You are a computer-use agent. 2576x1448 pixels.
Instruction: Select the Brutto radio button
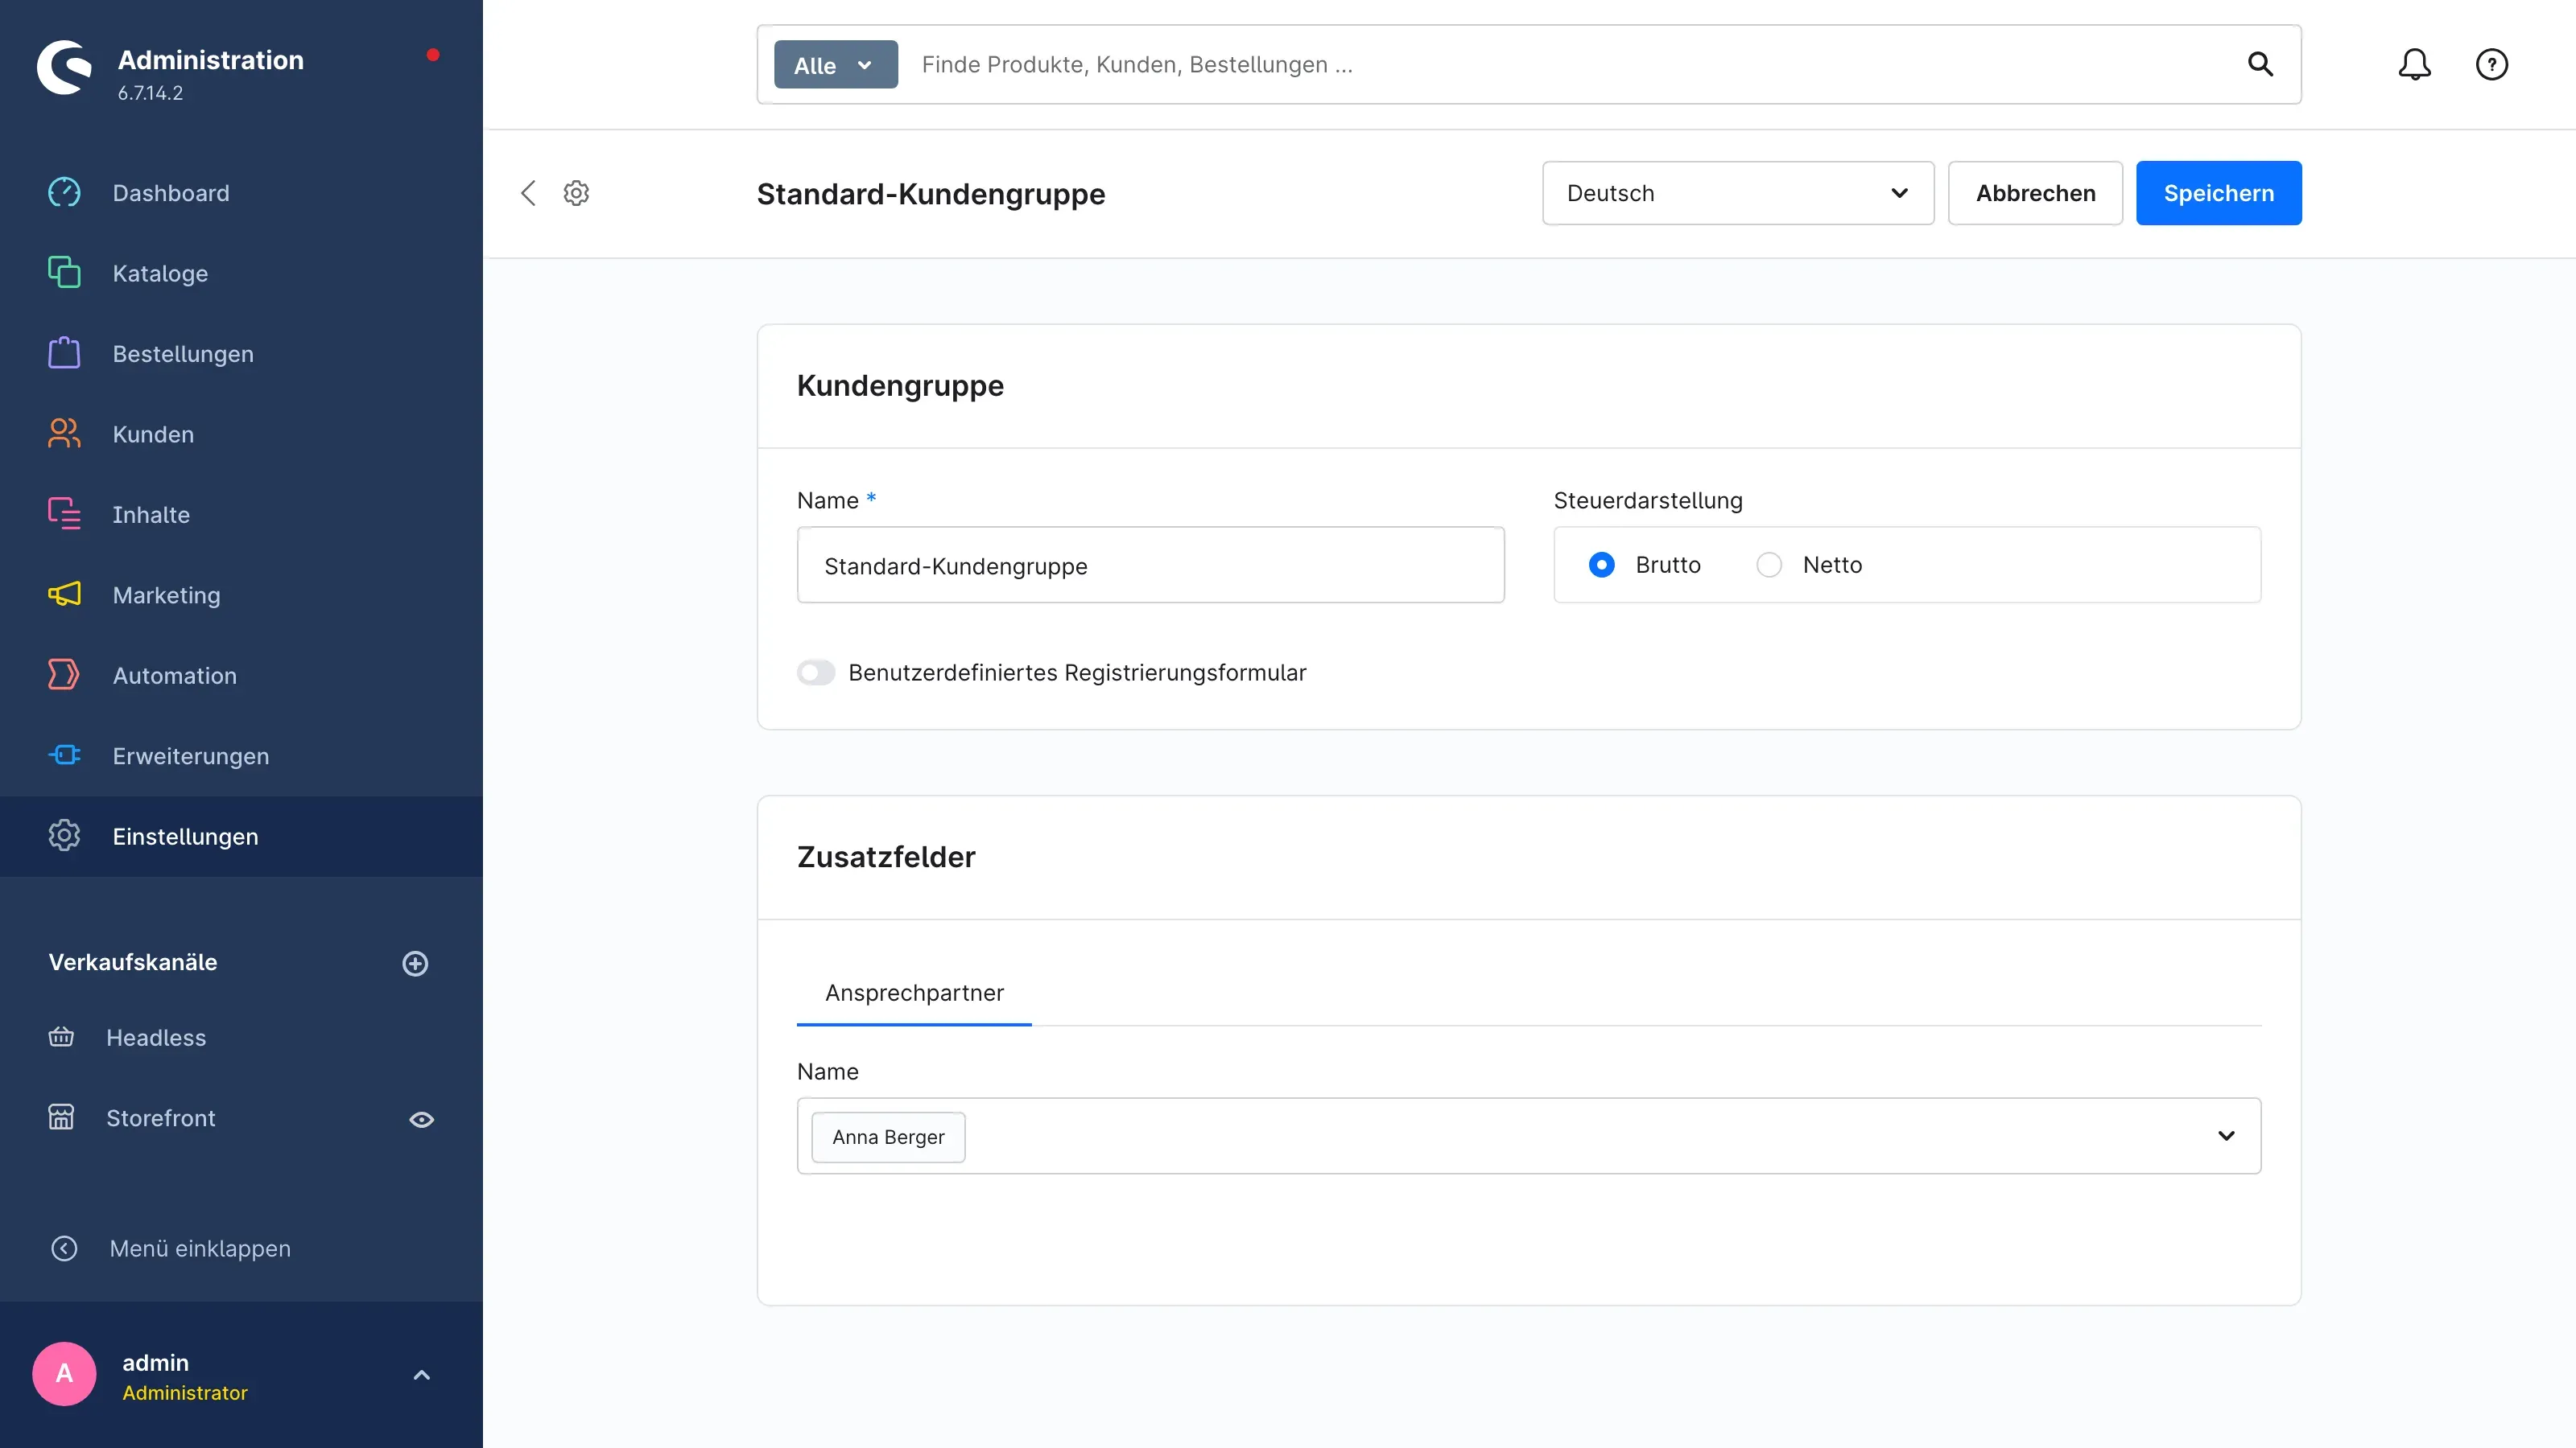pyautogui.click(x=1601, y=565)
